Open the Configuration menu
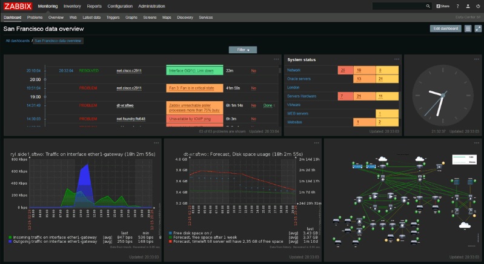 click(120, 6)
